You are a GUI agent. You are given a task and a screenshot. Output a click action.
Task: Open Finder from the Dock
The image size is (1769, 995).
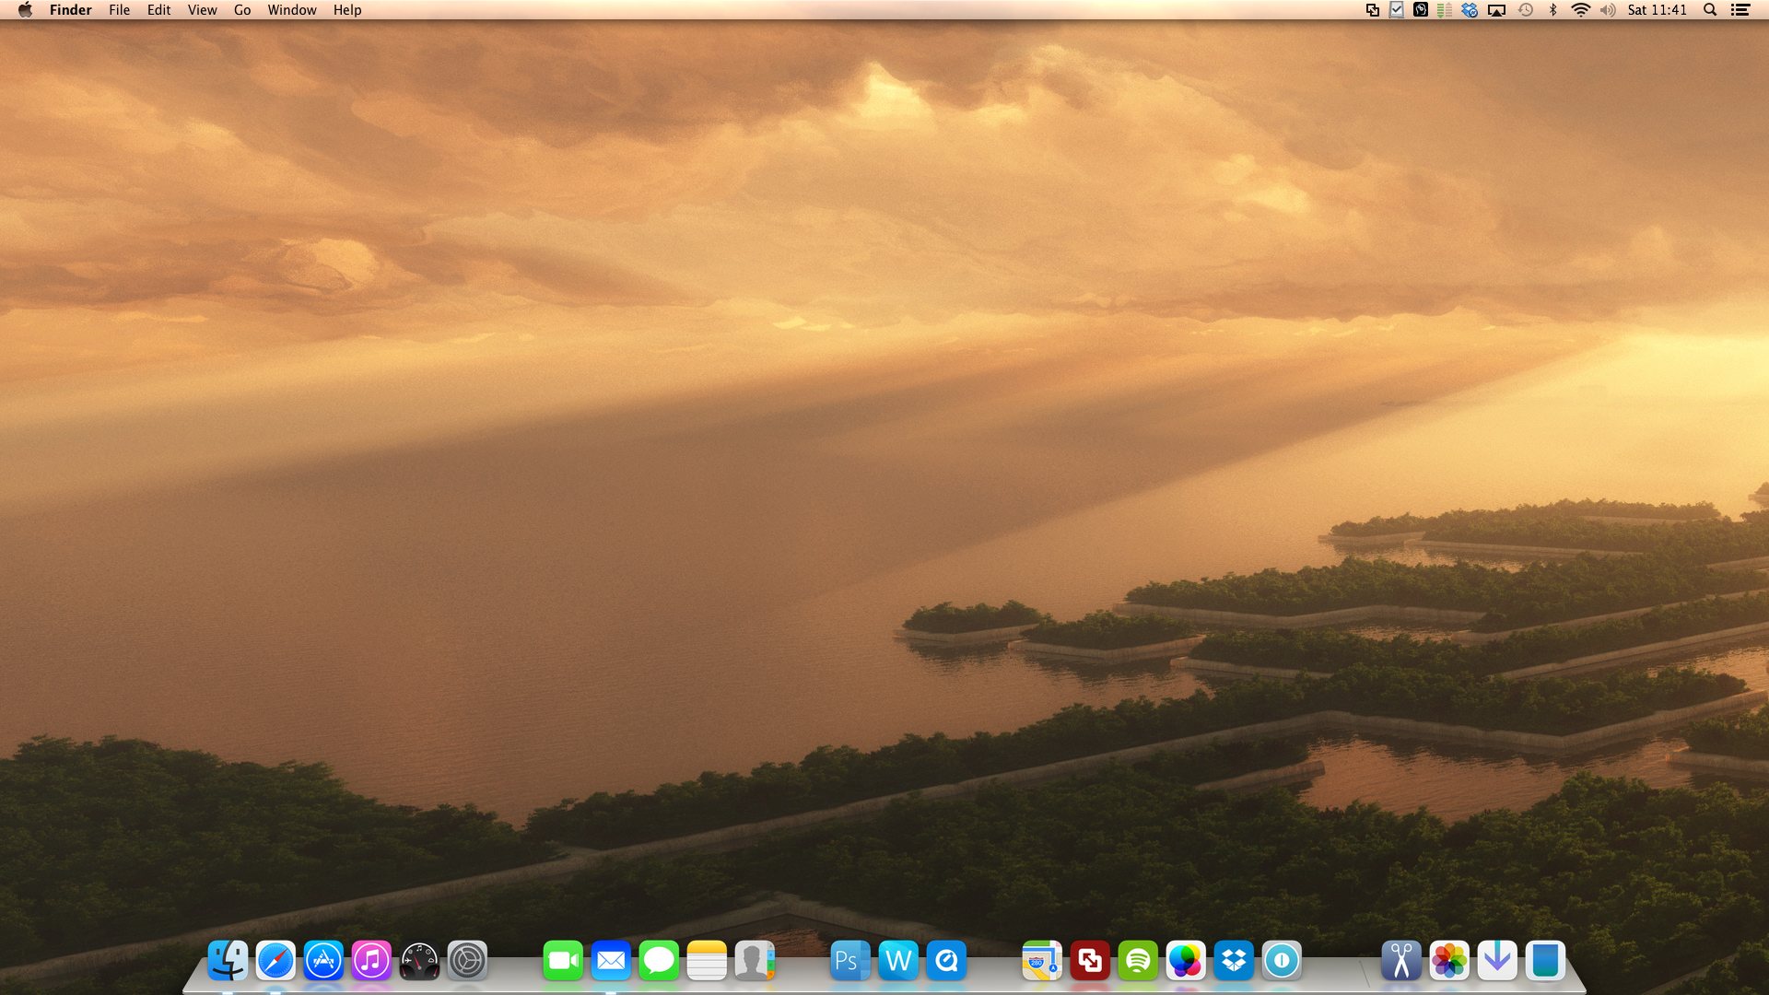point(228,961)
